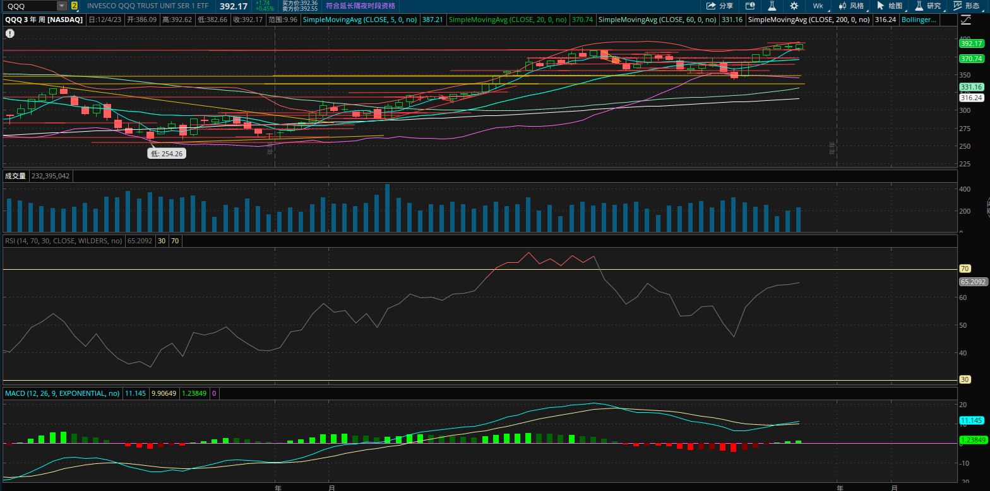Click the candlestick Style (风格) icon

pyautogui.click(x=843, y=6)
